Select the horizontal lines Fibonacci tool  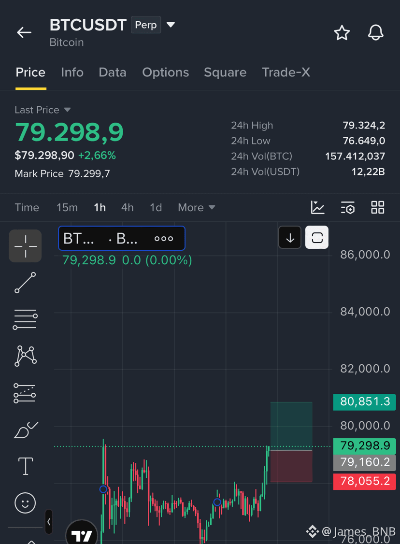coord(25,319)
